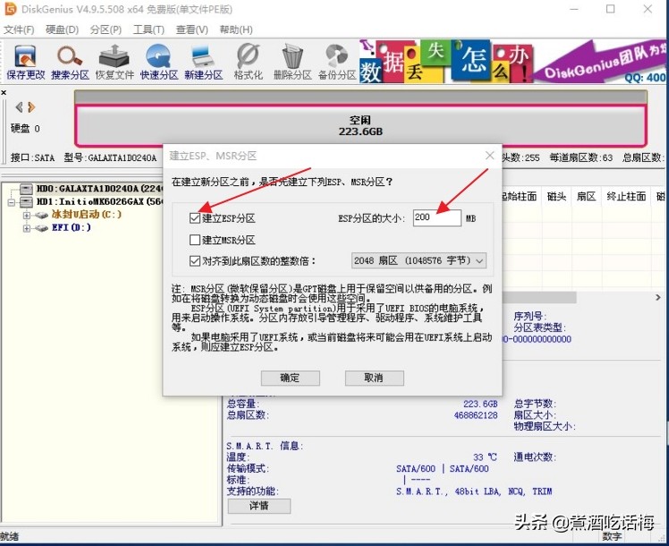Launch Recover Files (恢复文件) tool
The width and height of the screenshot is (669, 546).
[114, 62]
